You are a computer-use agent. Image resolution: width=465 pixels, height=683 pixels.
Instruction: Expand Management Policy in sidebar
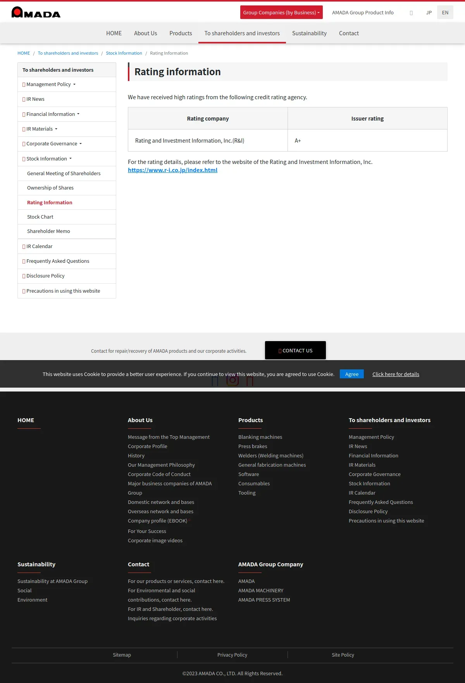tap(67, 85)
